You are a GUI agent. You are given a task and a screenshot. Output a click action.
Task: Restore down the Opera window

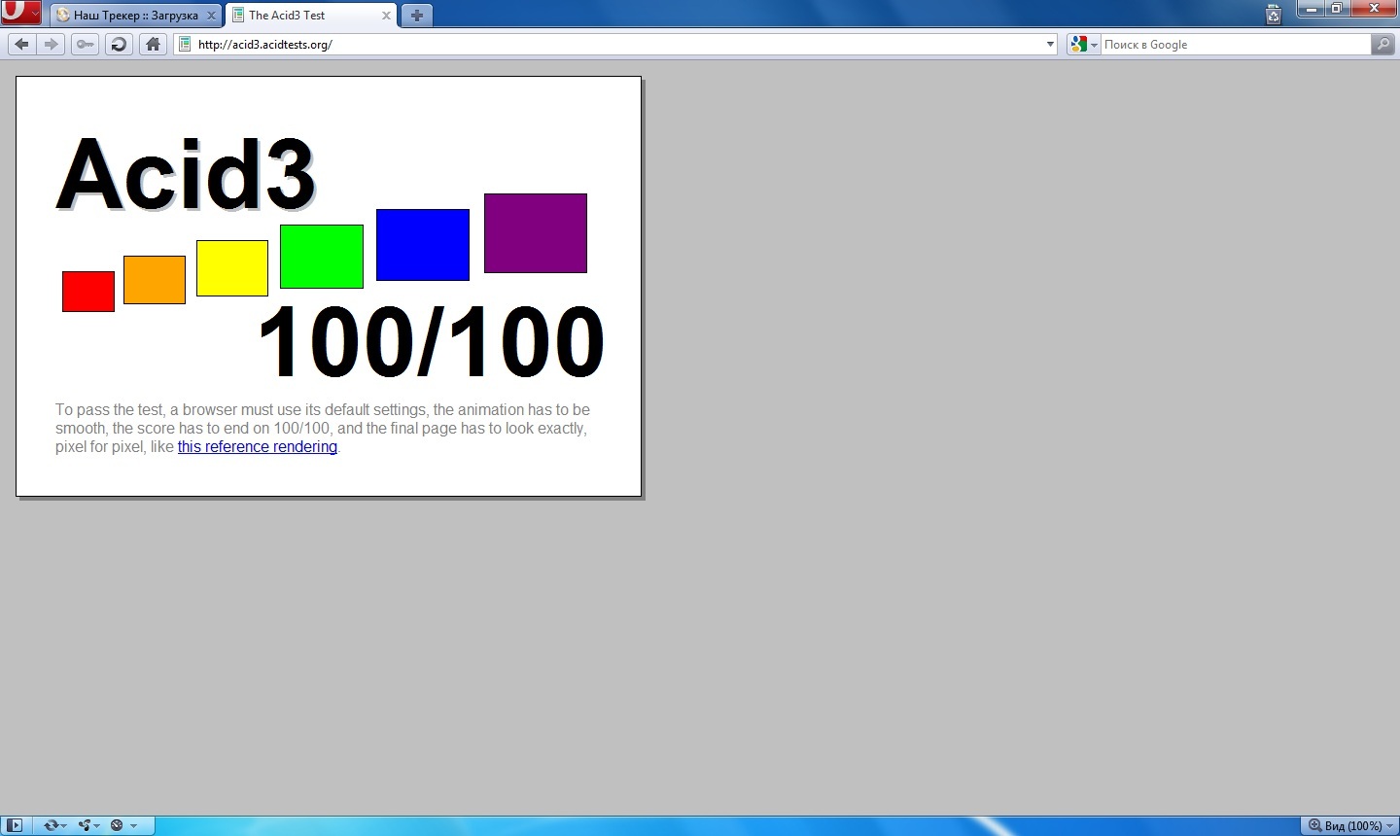1337,9
